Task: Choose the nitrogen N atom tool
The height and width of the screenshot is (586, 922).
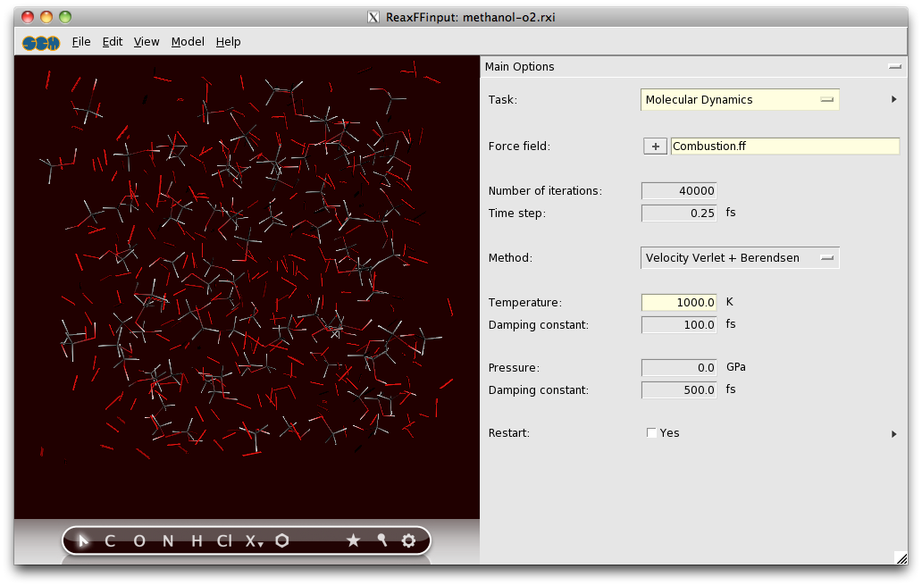Action: 168,540
